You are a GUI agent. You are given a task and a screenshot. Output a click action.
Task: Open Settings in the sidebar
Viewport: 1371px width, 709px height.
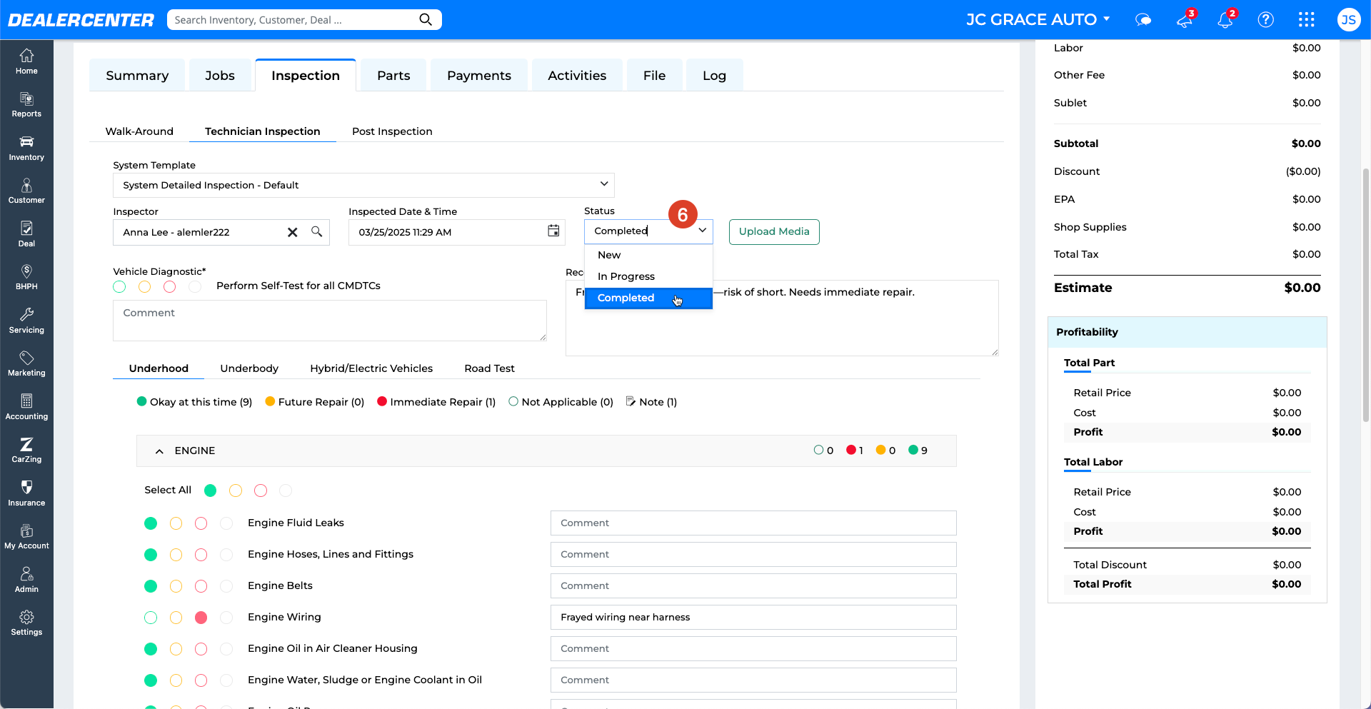pos(26,623)
